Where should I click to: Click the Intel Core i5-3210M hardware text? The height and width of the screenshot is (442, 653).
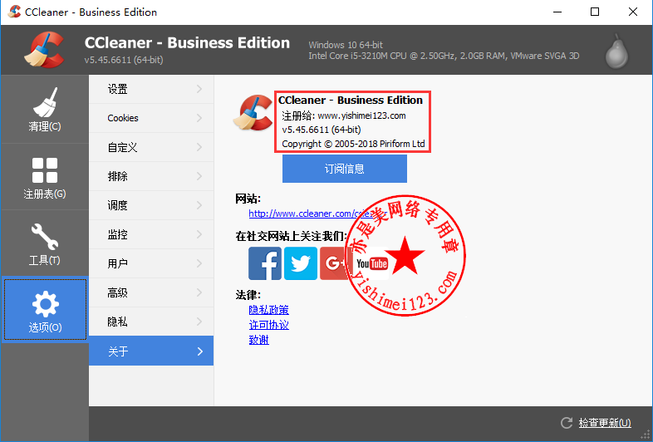[x=444, y=56]
